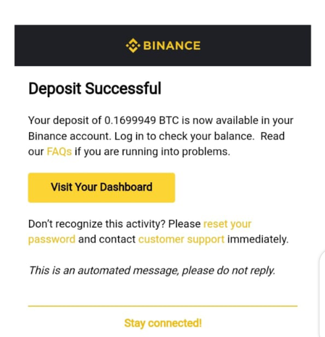Click the "Your deposit of" text

point(65,121)
